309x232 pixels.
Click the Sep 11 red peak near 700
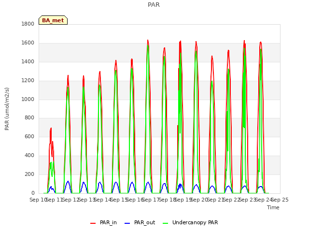(x=51, y=128)
